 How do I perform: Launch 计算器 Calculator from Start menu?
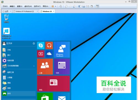19,78
